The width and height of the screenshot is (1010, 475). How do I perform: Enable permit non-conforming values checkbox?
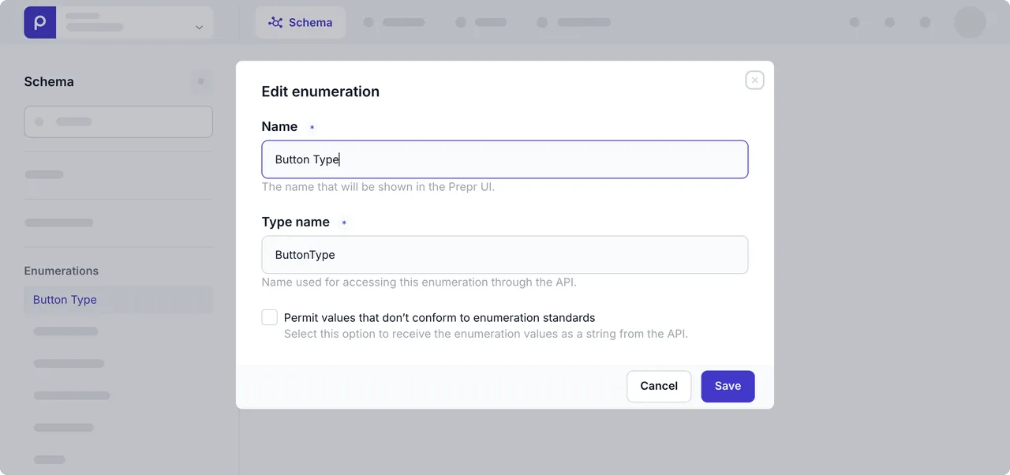[270, 317]
